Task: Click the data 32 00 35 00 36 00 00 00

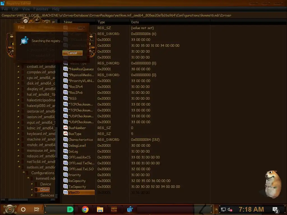Action: click(x=151, y=181)
